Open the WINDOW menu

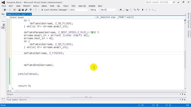click(92, 6)
